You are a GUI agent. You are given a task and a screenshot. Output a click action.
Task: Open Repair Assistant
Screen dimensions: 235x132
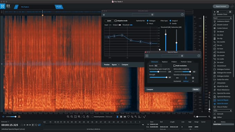(221, 7)
